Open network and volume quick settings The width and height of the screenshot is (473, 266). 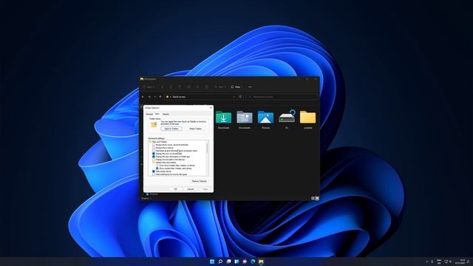tap(448, 262)
